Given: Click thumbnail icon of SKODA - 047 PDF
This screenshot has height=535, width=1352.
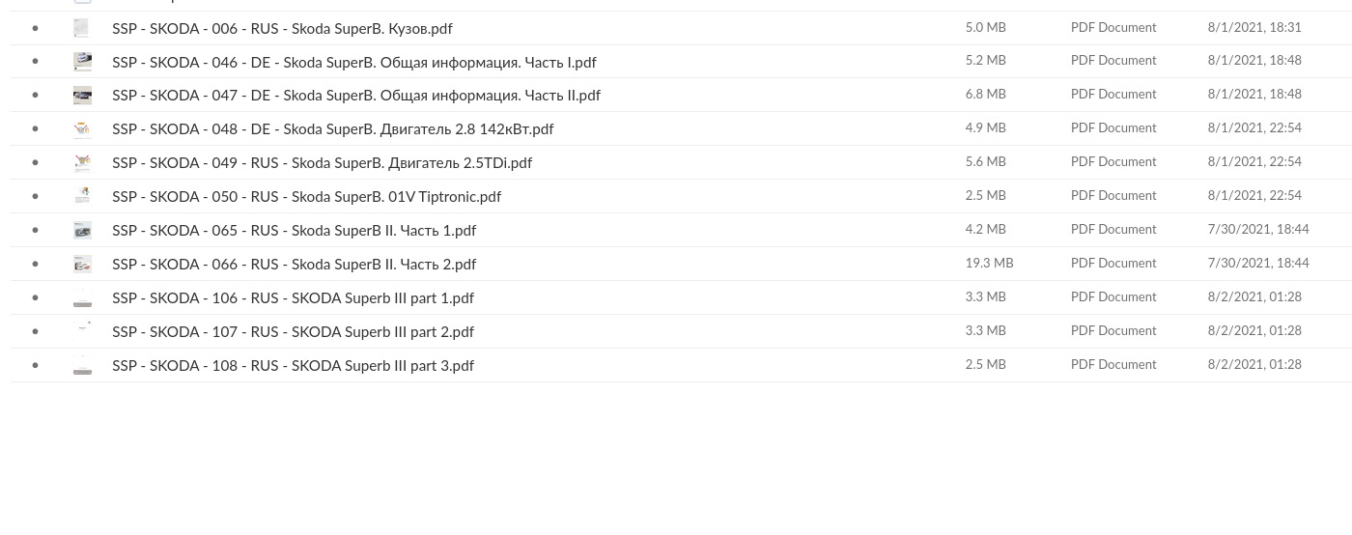Looking at the screenshot, I should coord(82,96).
